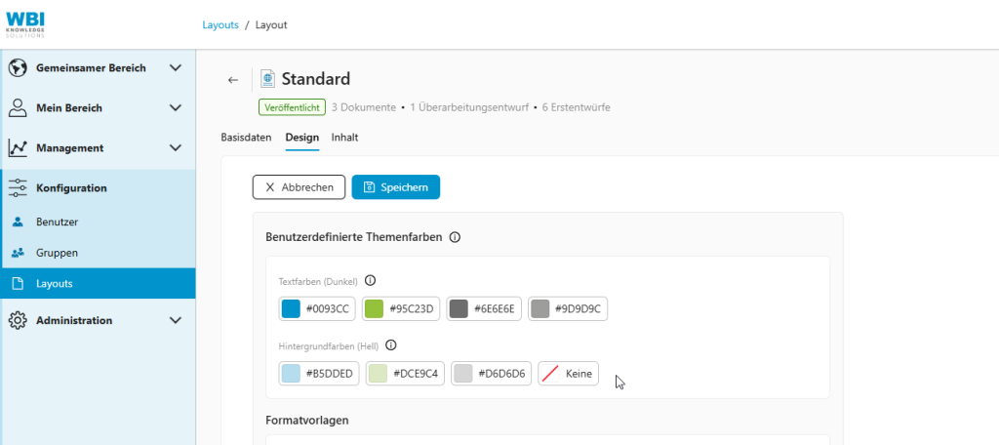
Task: Choose the Keine no-color swatch
Action: (569, 374)
